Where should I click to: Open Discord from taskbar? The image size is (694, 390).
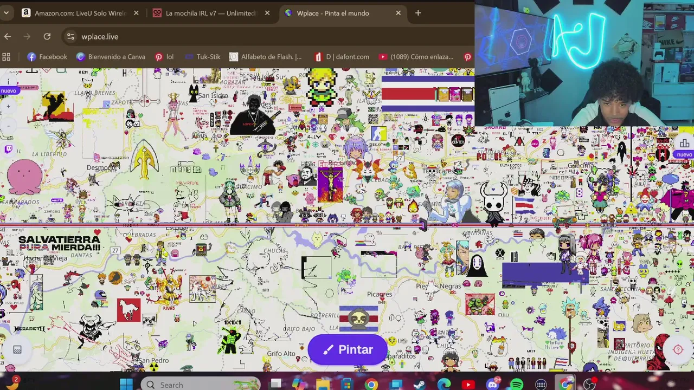[492, 385]
